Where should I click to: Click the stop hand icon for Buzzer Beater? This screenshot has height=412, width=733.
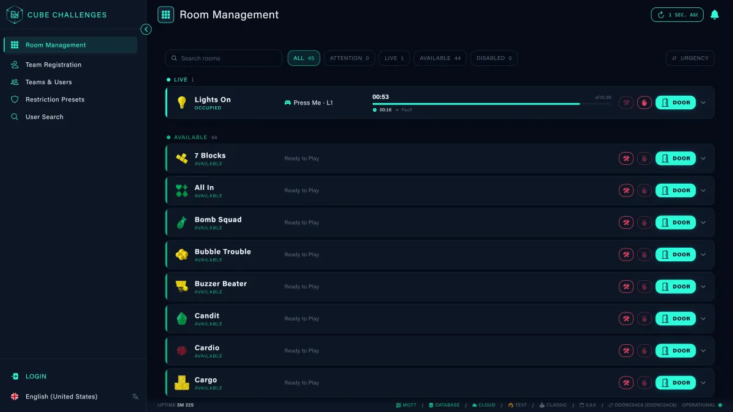tap(644, 286)
